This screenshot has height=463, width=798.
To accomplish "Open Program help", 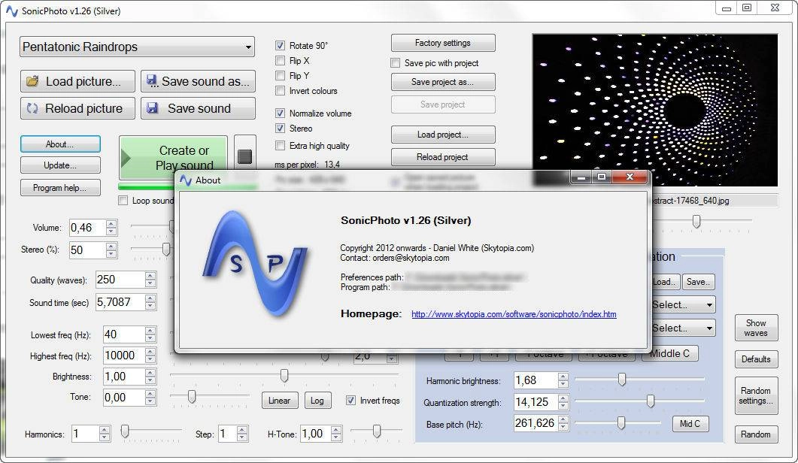I will click(60, 188).
